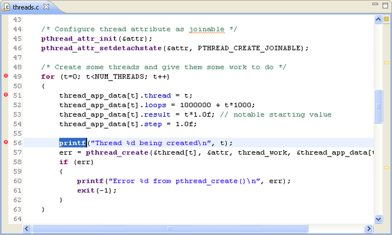The width and height of the screenshot is (392, 235).
Task: Click pthread_create on line 57
Action: pos(117,152)
